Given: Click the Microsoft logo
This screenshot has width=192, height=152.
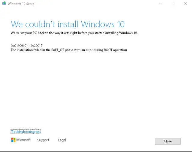Looking at the screenshot, I should (x=21, y=140).
